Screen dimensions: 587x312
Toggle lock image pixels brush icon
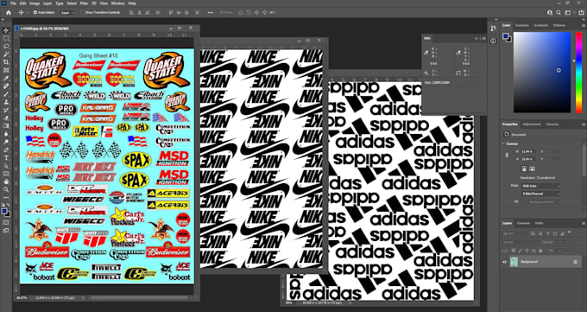tap(521, 250)
